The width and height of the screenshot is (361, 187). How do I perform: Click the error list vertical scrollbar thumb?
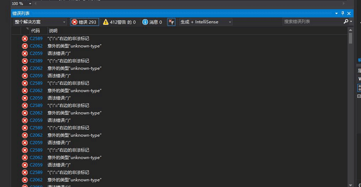(350, 38)
